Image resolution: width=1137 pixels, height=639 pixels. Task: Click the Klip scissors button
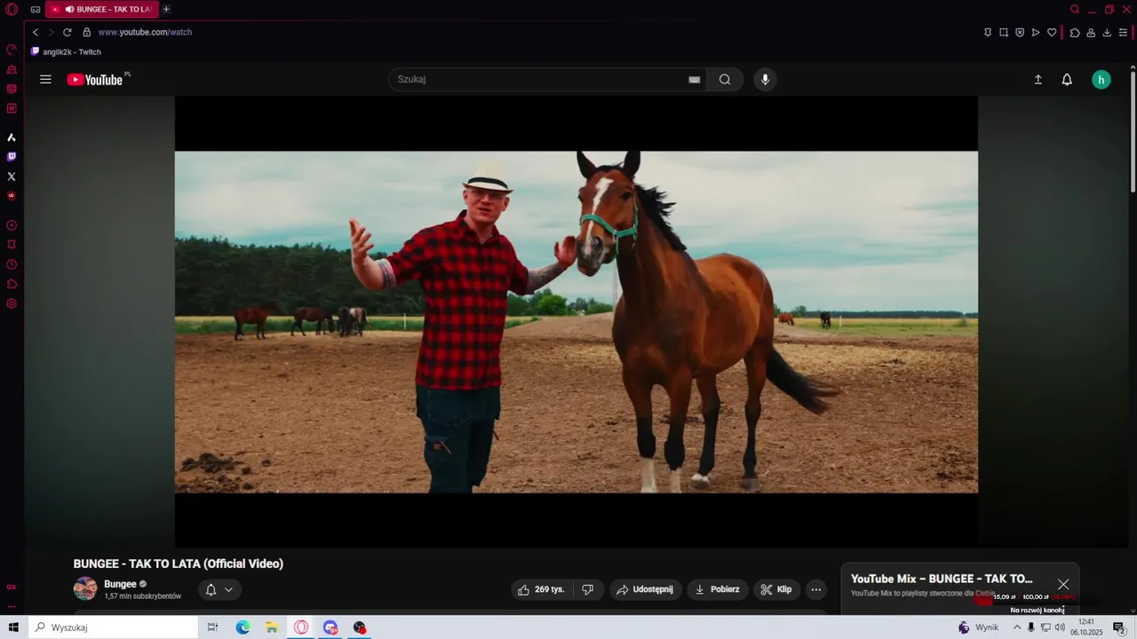[x=776, y=589]
